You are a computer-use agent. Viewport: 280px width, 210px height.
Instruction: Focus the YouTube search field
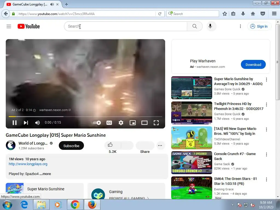coord(126,26)
